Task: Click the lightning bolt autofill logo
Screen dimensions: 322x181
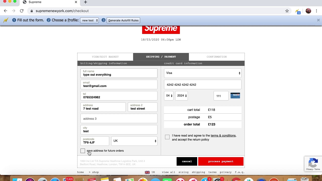Action: pyautogui.click(x=6, y=20)
